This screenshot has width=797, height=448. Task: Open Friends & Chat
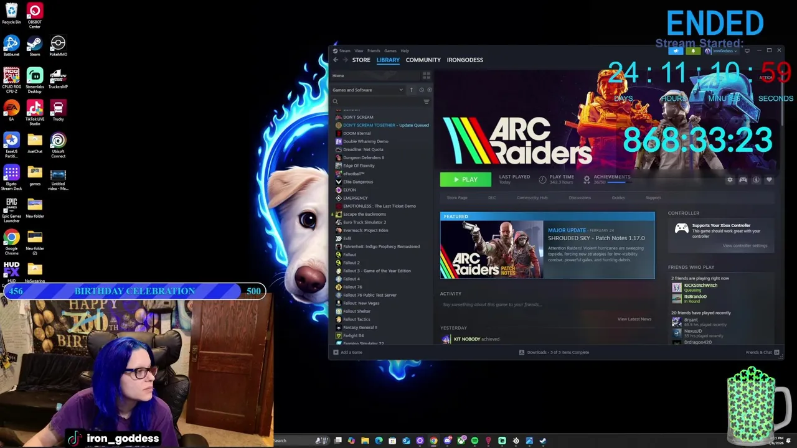pyautogui.click(x=762, y=352)
